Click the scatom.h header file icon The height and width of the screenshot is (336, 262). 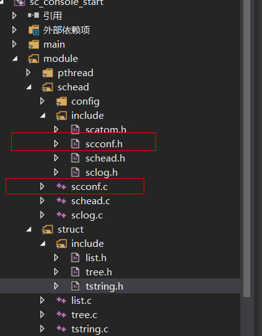75,129
